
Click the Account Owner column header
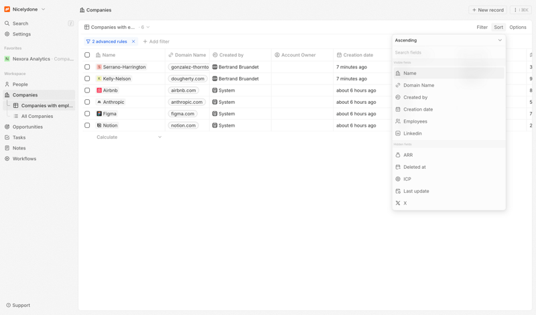point(302,55)
